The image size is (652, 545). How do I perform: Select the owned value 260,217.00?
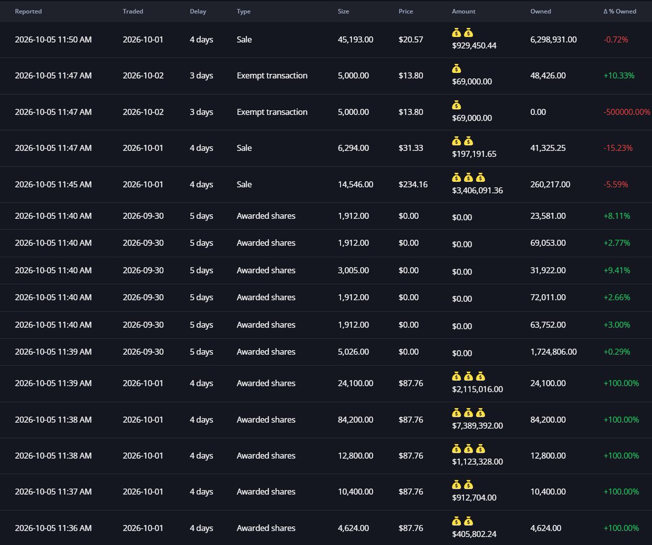[550, 185]
